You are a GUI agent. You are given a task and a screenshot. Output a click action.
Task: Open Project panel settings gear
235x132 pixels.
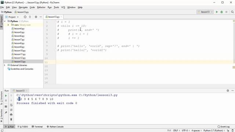36,17
